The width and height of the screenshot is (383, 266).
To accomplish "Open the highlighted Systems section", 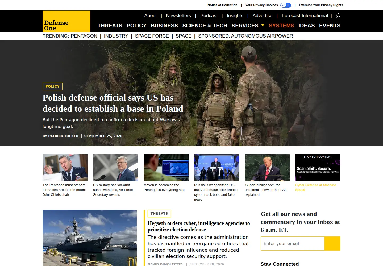I will tap(281, 26).
